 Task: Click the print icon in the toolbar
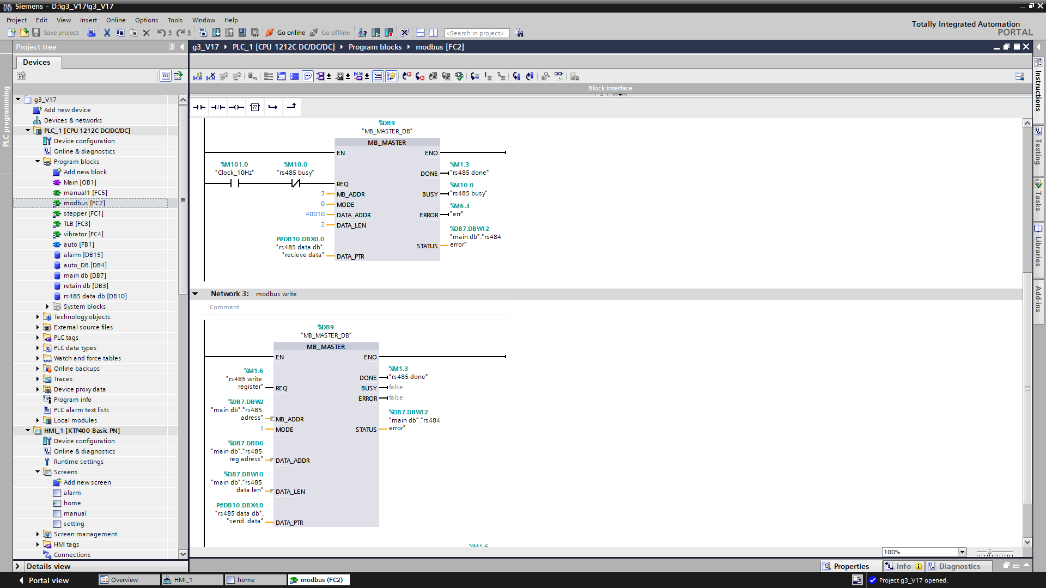pos(92,33)
